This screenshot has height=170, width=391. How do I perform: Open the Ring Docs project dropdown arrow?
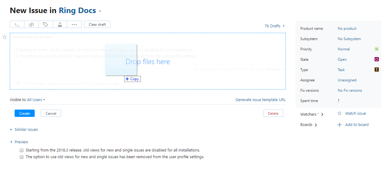pyautogui.click(x=100, y=12)
